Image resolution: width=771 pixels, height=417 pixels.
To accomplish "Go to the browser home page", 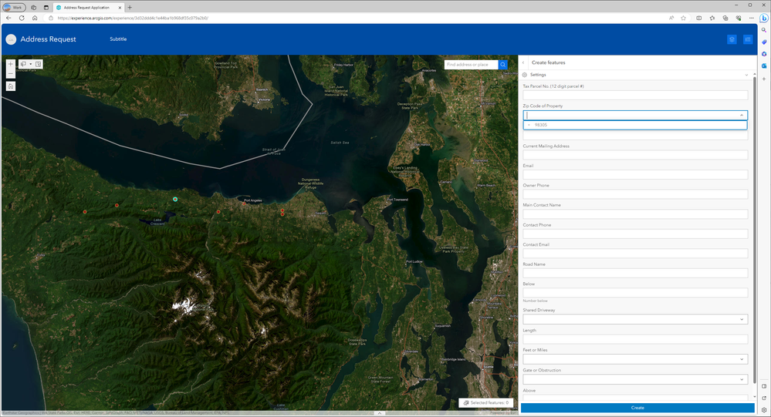I will click(x=35, y=18).
